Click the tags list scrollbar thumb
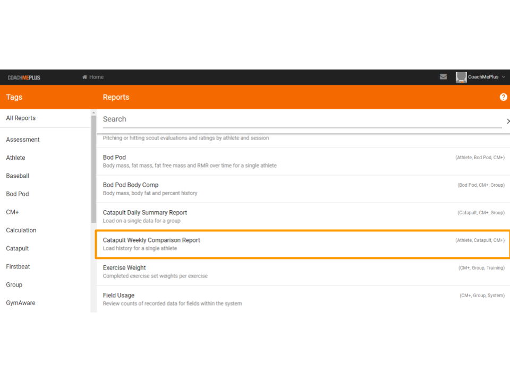Image resolution: width=510 pixels, height=382 pixels. [93, 169]
